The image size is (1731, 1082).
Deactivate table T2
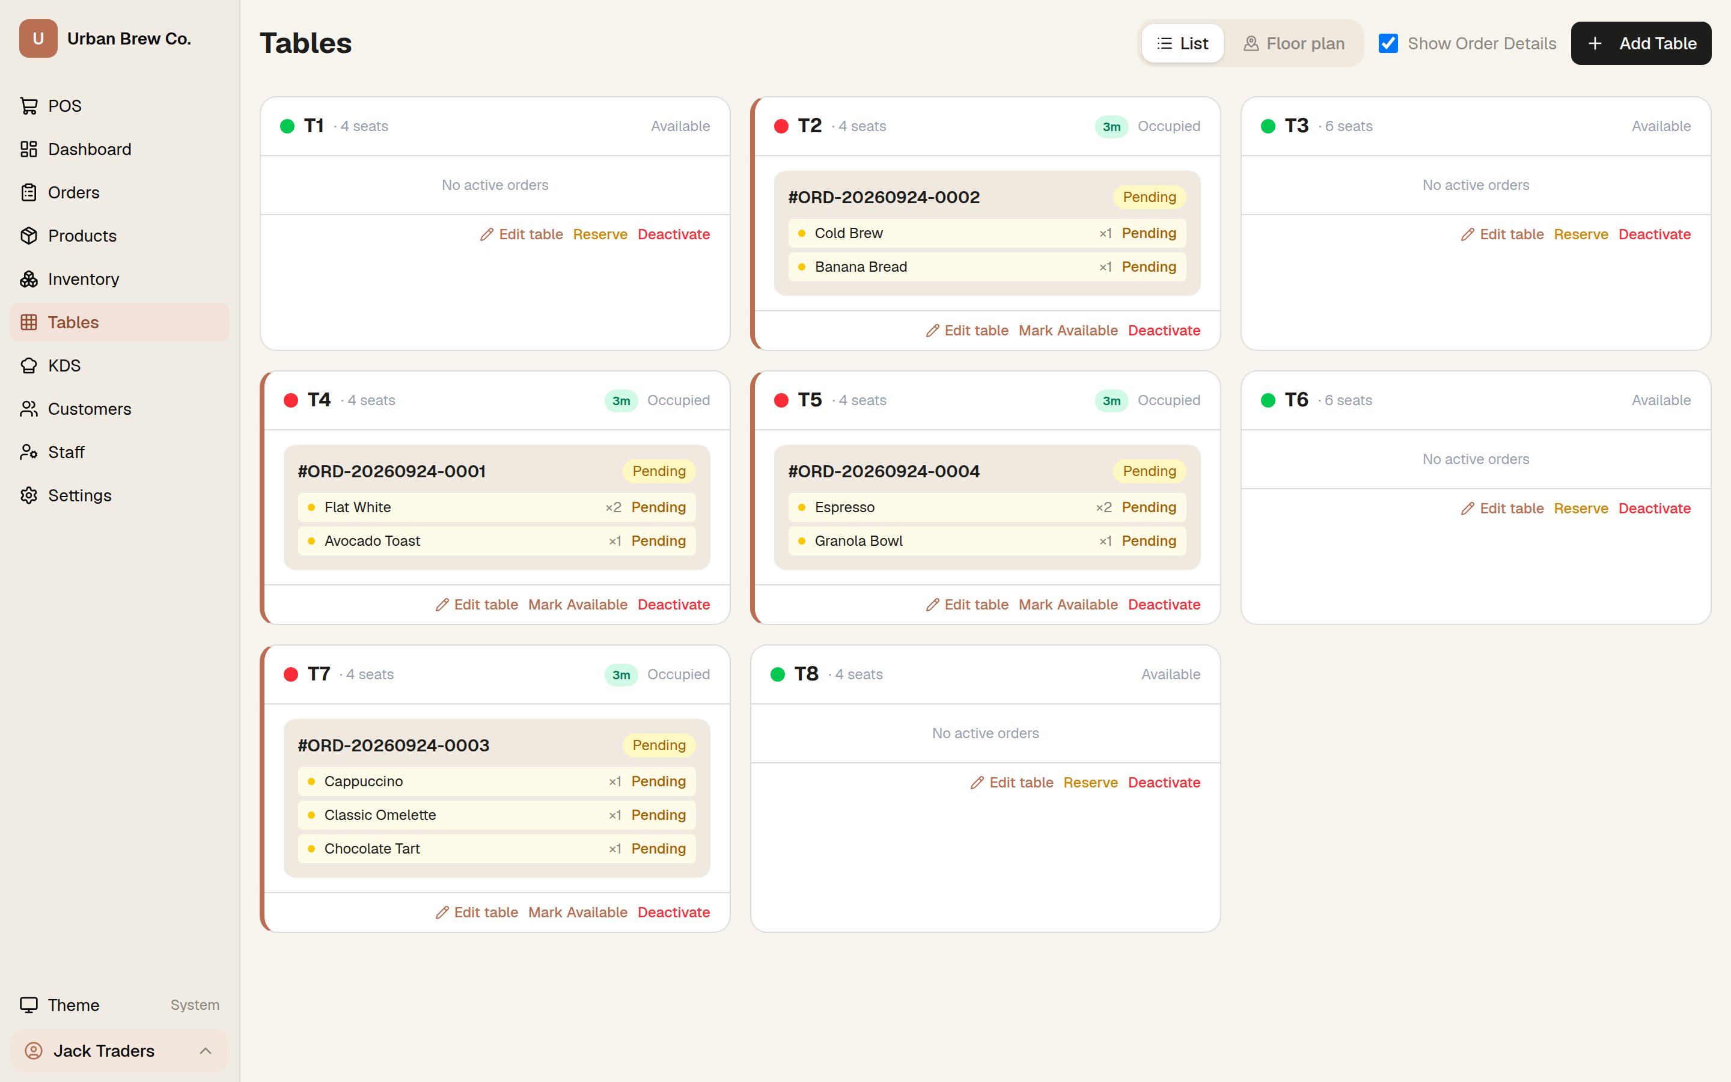tap(1164, 331)
